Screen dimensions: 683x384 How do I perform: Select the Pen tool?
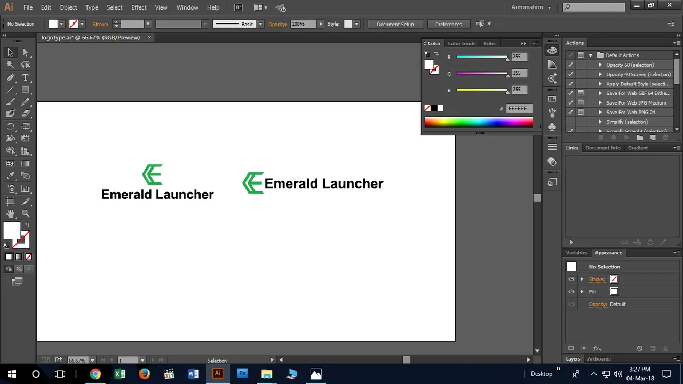[x=10, y=77]
